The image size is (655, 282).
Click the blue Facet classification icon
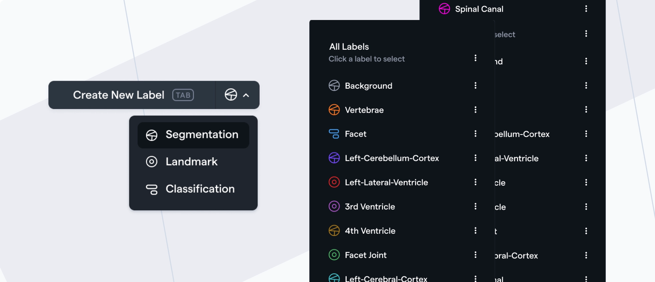coord(334,134)
